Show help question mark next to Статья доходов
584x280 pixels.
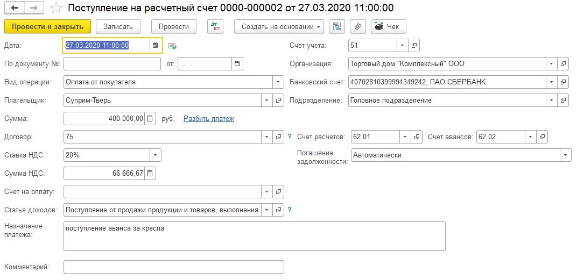coord(290,210)
